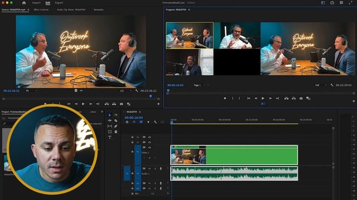Toggle visibility eye of Video 1 track

[x=149, y=148]
